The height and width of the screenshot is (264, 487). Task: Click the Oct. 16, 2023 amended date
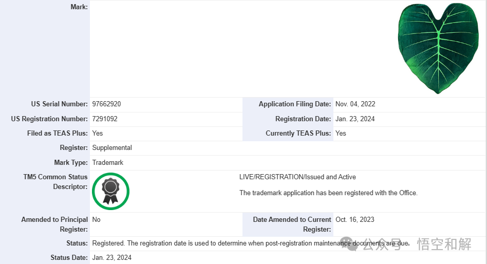355,219
